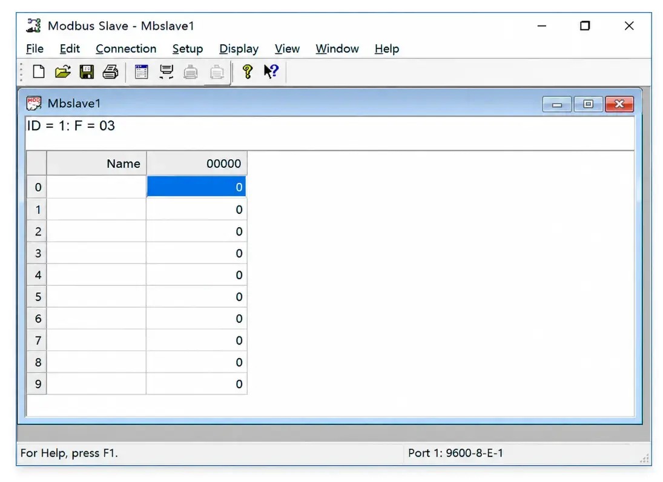
Task: Click the Connect toolbar icon
Action: click(x=166, y=71)
